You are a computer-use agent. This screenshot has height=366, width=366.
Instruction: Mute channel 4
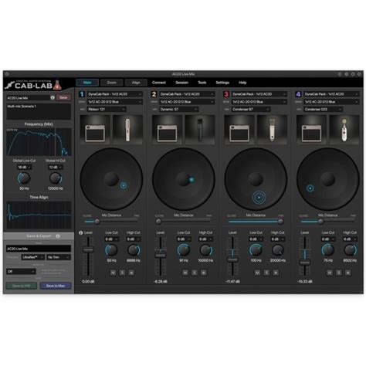click(x=330, y=273)
